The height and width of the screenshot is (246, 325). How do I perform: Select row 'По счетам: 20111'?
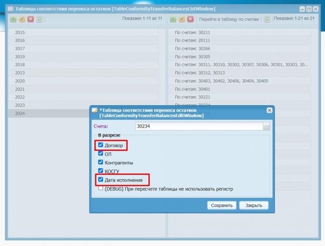pos(239,40)
